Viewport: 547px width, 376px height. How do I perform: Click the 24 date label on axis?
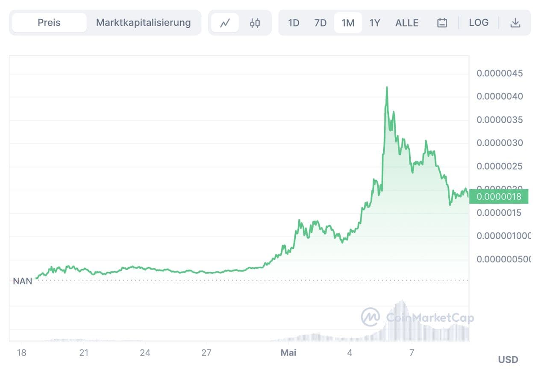click(x=145, y=353)
